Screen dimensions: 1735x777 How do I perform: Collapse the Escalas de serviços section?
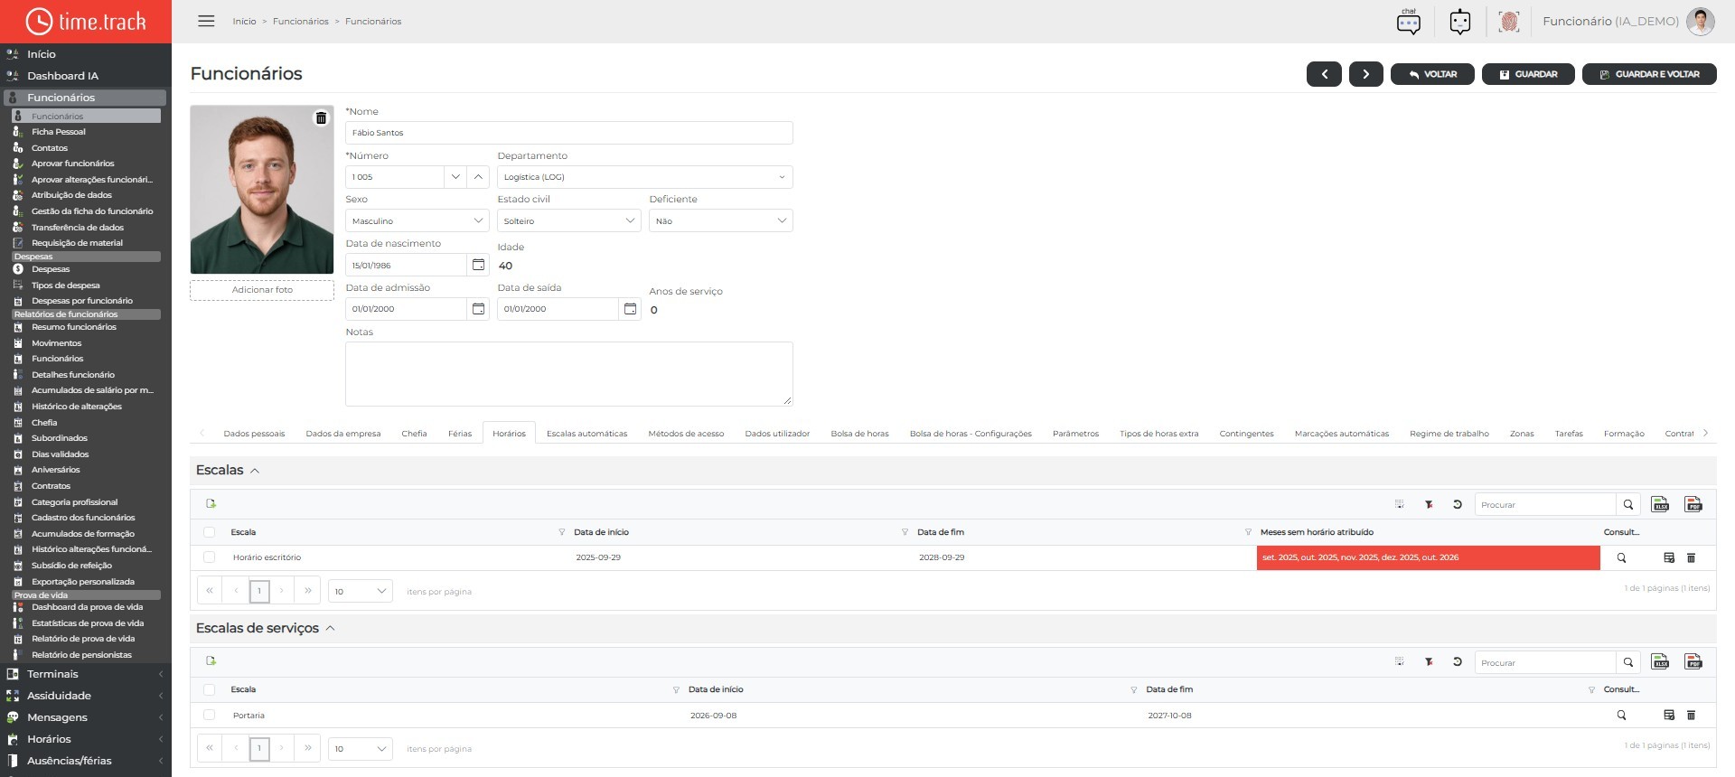click(330, 628)
